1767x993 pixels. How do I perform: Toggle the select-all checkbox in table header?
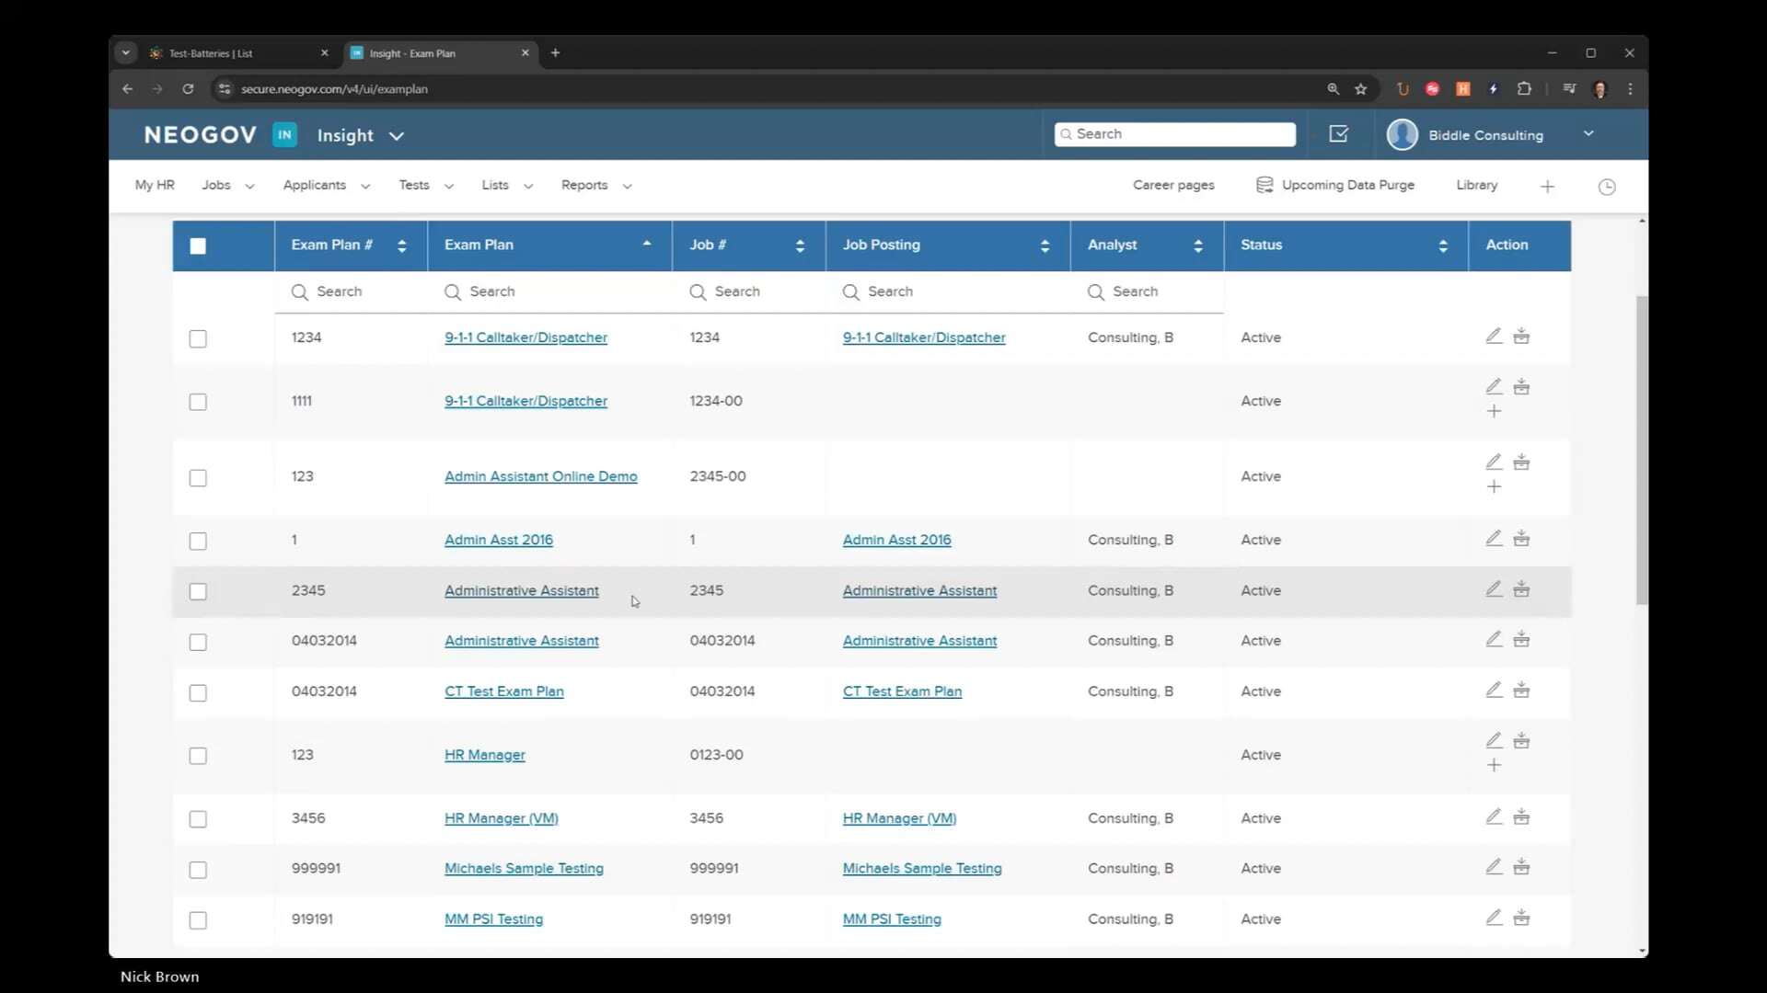(198, 245)
